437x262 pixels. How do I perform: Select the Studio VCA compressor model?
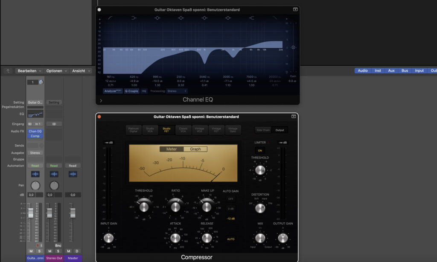pyautogui.click(x=150, y=130)
